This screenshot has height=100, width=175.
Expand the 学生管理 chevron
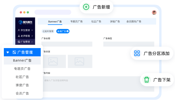(32, 30)
